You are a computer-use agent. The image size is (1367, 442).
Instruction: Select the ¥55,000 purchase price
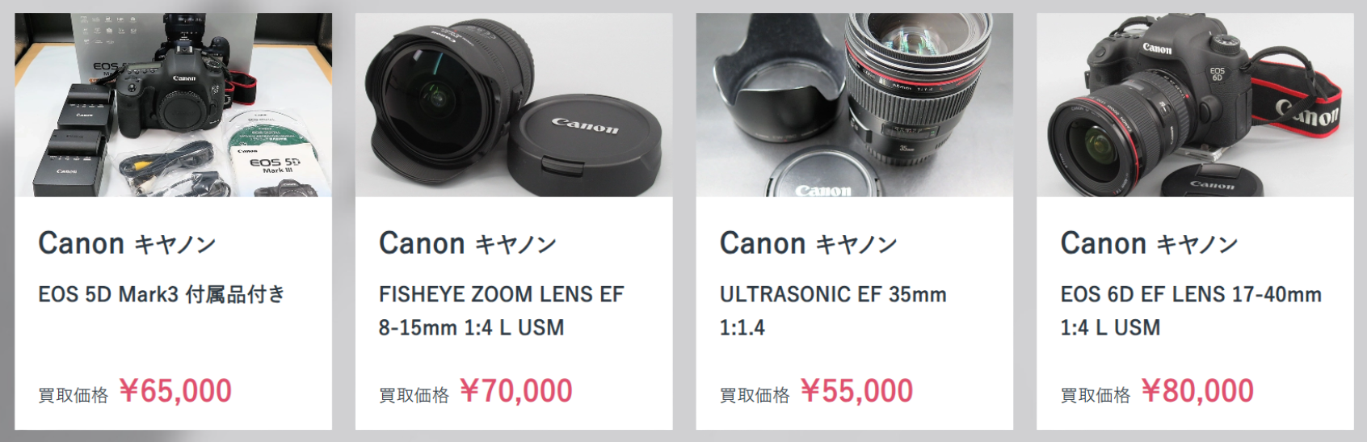point(857,391)
